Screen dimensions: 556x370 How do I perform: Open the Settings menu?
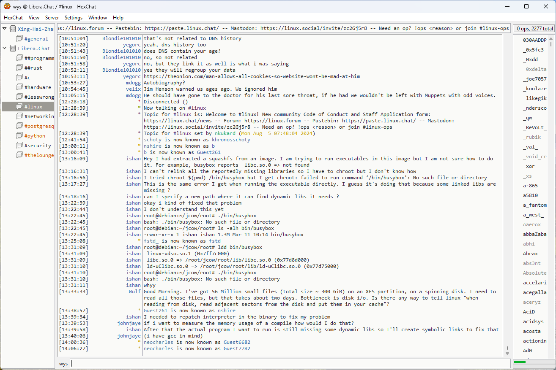[x=74, y=18]
